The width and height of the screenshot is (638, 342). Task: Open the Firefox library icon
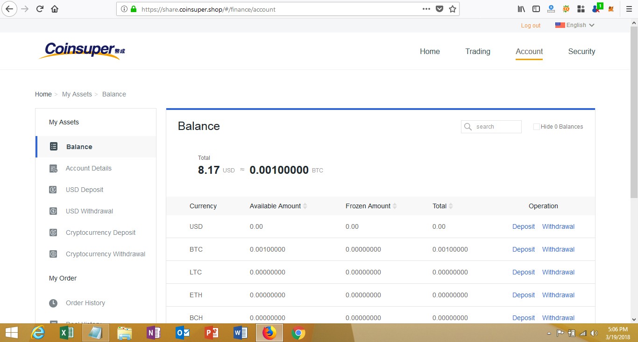point(522,9)
